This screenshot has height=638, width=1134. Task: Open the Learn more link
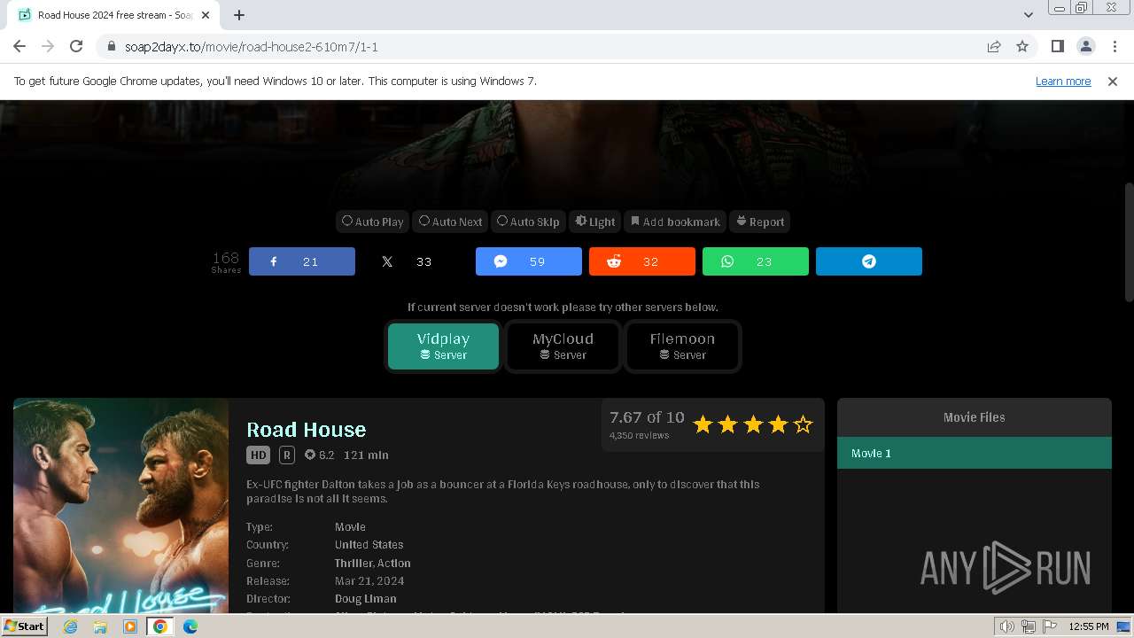click(x=1063, y=81)
